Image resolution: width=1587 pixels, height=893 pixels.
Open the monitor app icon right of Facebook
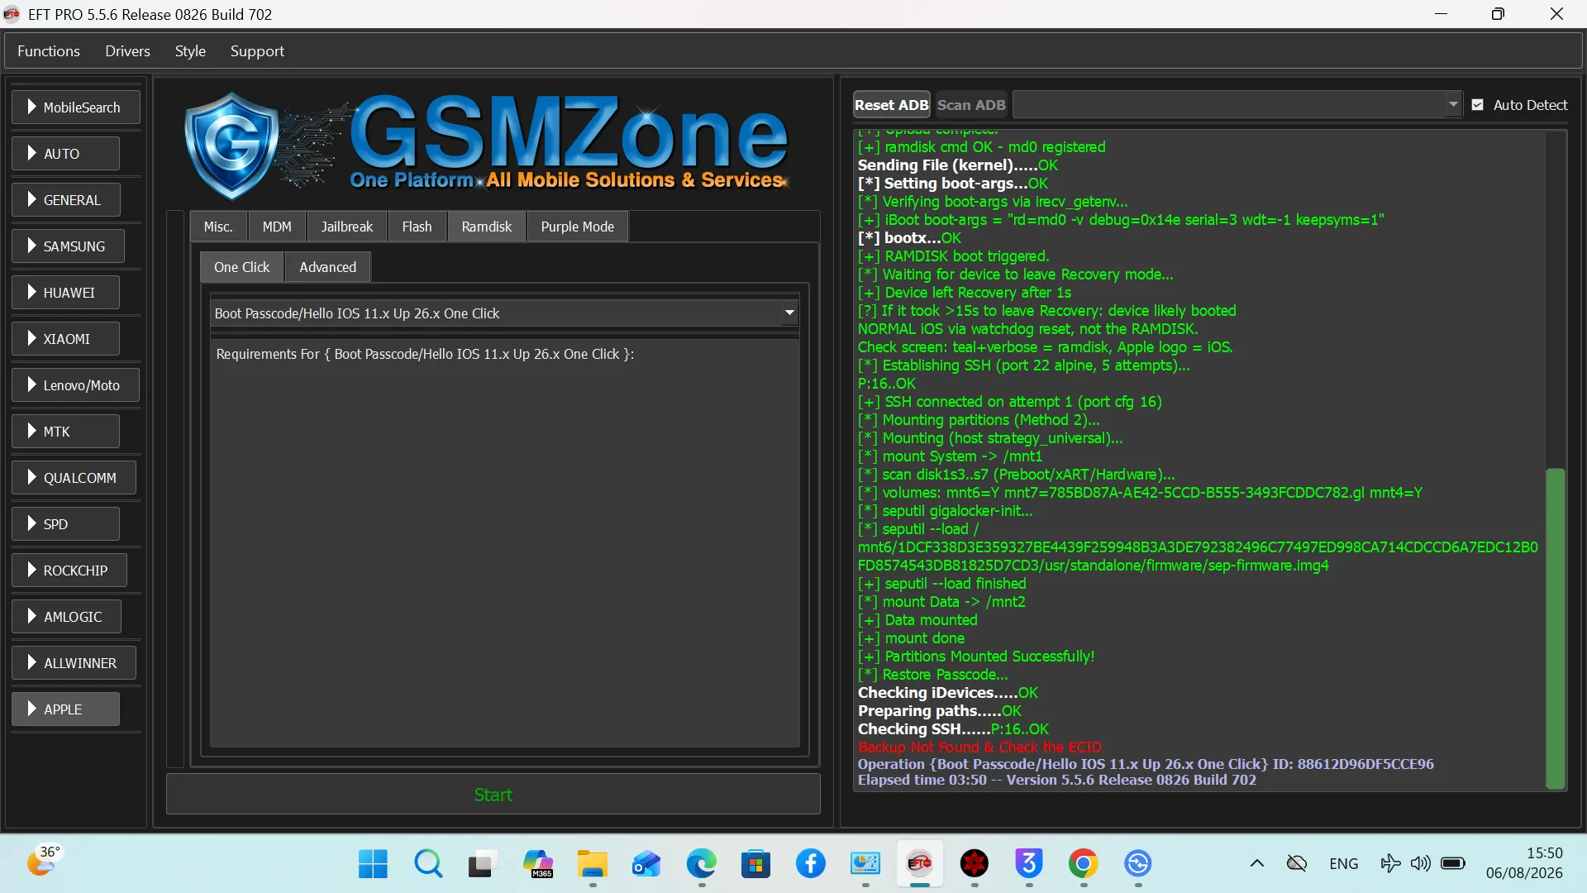click(865, 864)
